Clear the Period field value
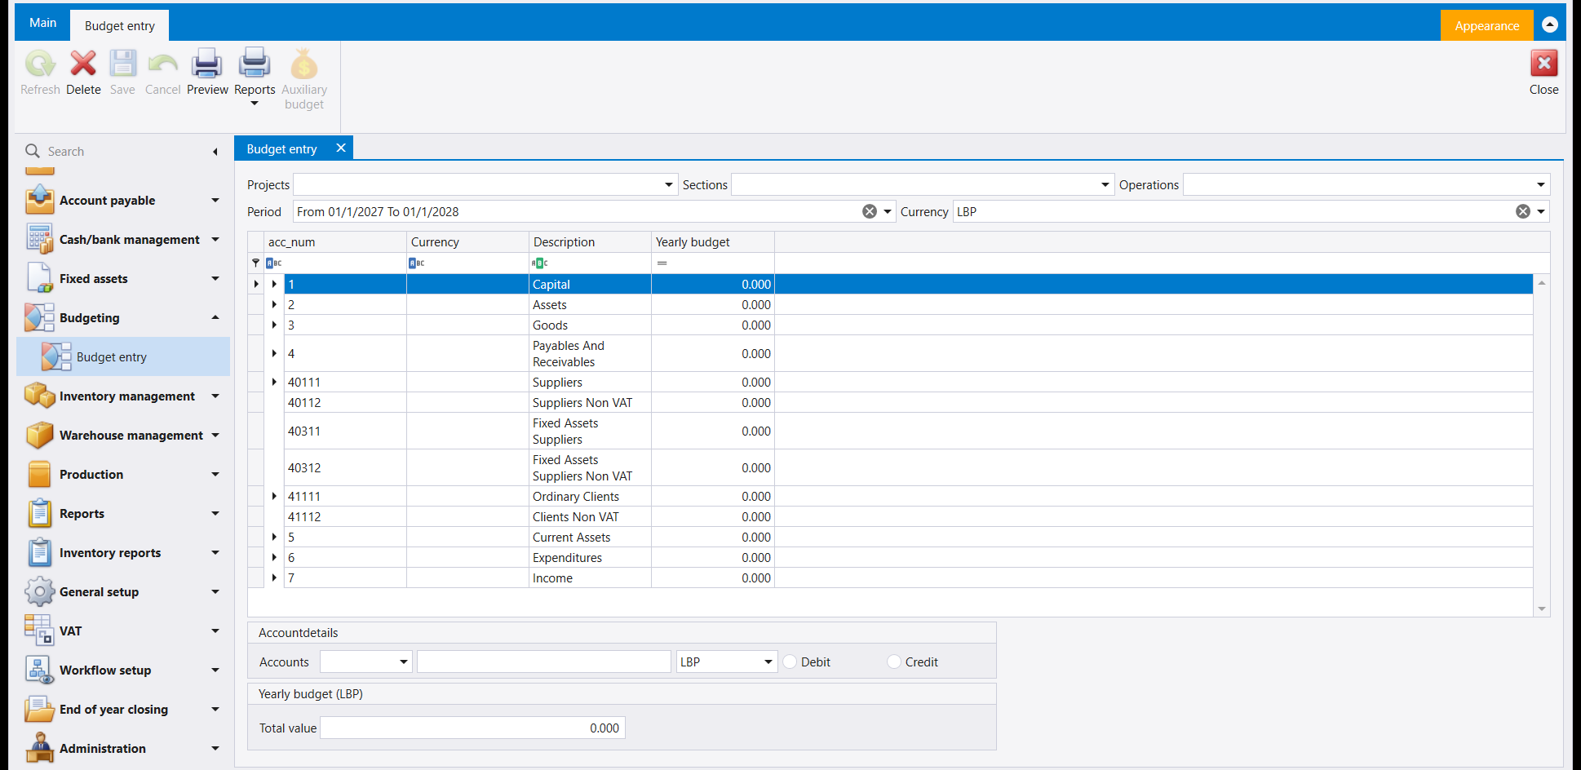Viewport: 1581px width, 770px height. [870, 211]
